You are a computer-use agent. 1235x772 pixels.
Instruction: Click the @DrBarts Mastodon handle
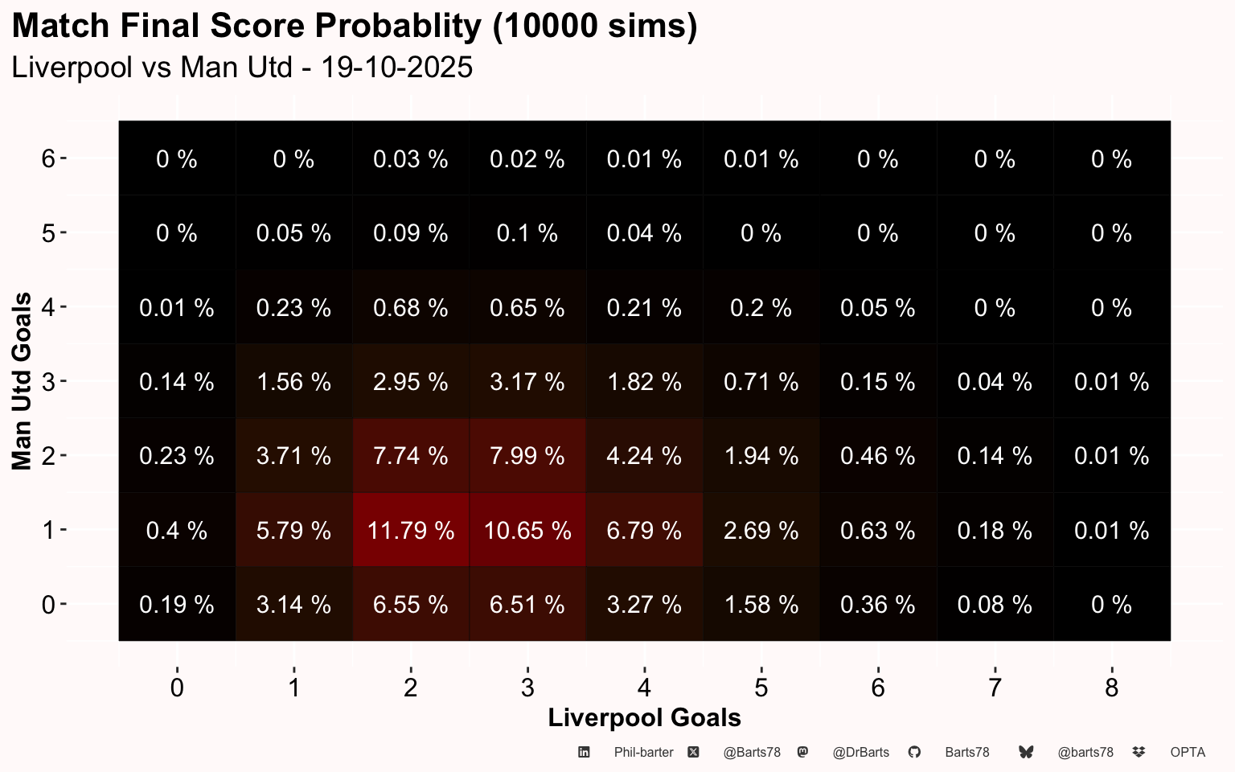coord(860,753)
